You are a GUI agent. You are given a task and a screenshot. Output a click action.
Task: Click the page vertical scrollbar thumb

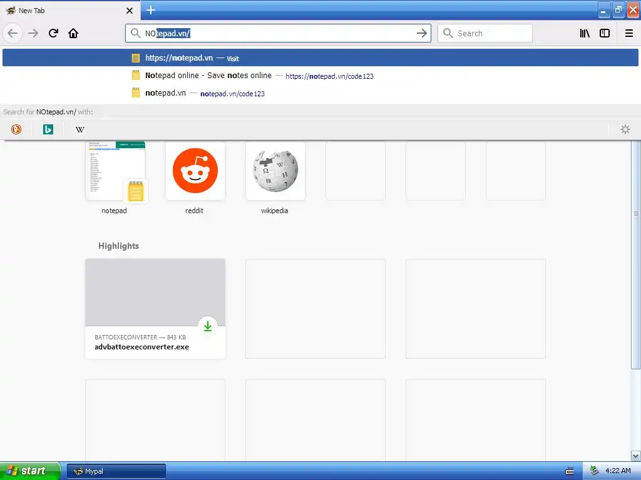636,254
